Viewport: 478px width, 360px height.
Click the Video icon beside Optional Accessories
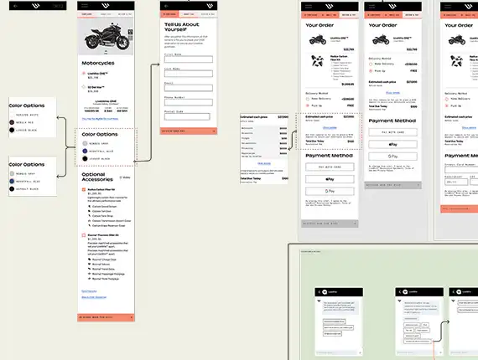[x=121, y=177]
